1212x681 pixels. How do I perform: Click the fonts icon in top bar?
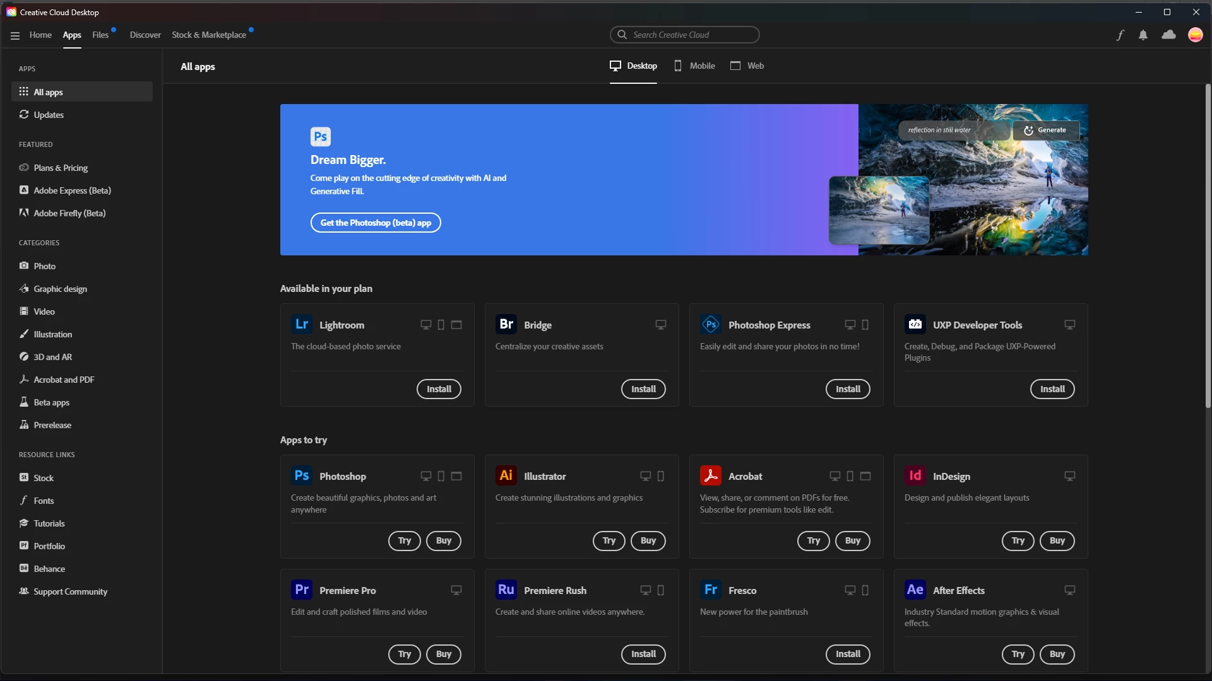1120,35
